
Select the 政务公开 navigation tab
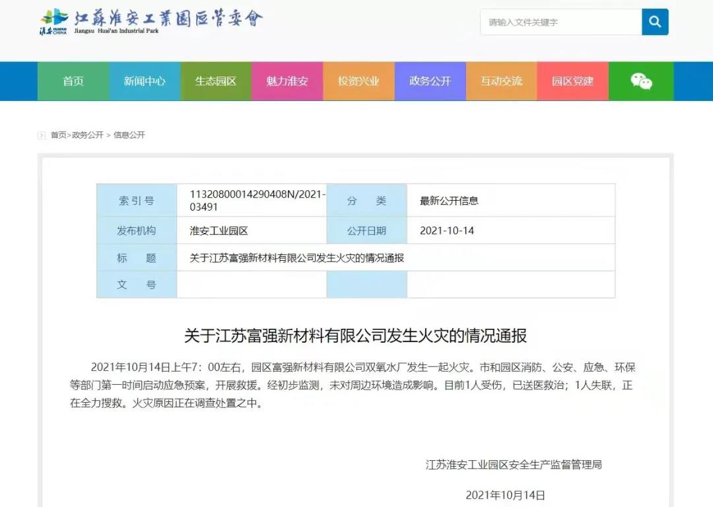430,81
